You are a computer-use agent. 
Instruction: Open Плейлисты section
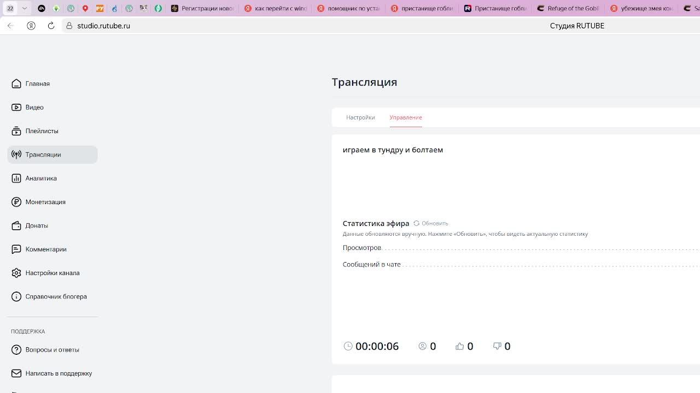pyautogui.click(x=42, y=131)
